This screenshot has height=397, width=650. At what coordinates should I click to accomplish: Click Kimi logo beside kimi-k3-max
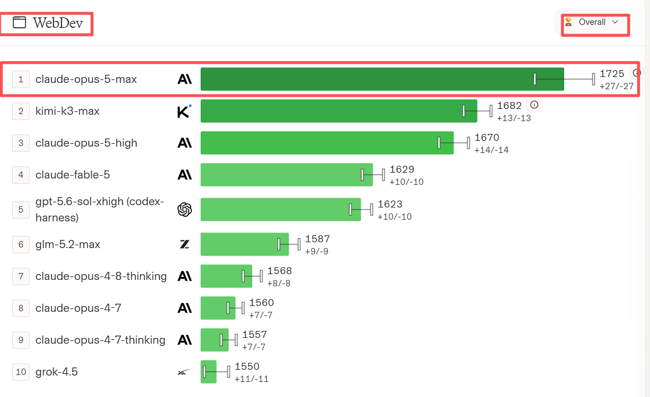184,111
